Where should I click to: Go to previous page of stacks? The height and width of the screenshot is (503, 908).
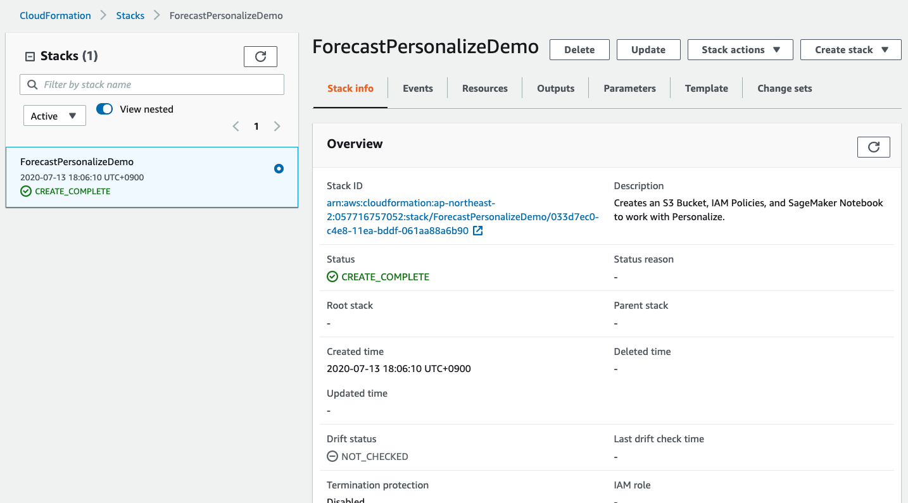click(x=236, y=126)
